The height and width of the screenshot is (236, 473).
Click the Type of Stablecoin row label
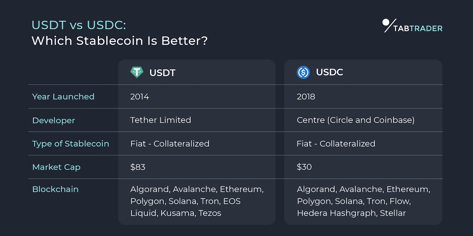click(x=71, y=144)
